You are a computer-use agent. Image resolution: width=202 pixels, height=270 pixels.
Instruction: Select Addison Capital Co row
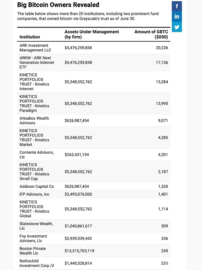[94, 186]
